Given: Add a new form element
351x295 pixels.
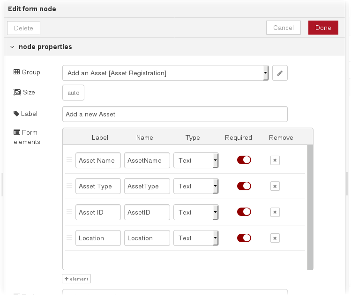Looking at the screenshot, I should [x=76, y=279].
